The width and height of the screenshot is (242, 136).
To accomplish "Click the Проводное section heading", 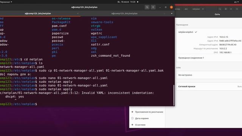I will pos(182,25).
